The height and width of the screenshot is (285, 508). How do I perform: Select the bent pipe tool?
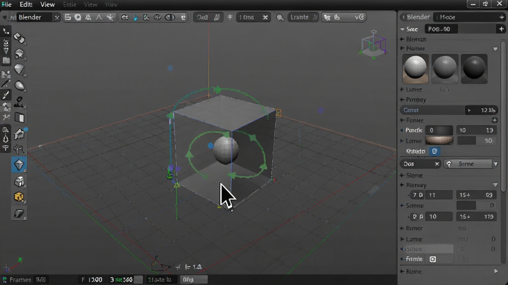point(19,149)
